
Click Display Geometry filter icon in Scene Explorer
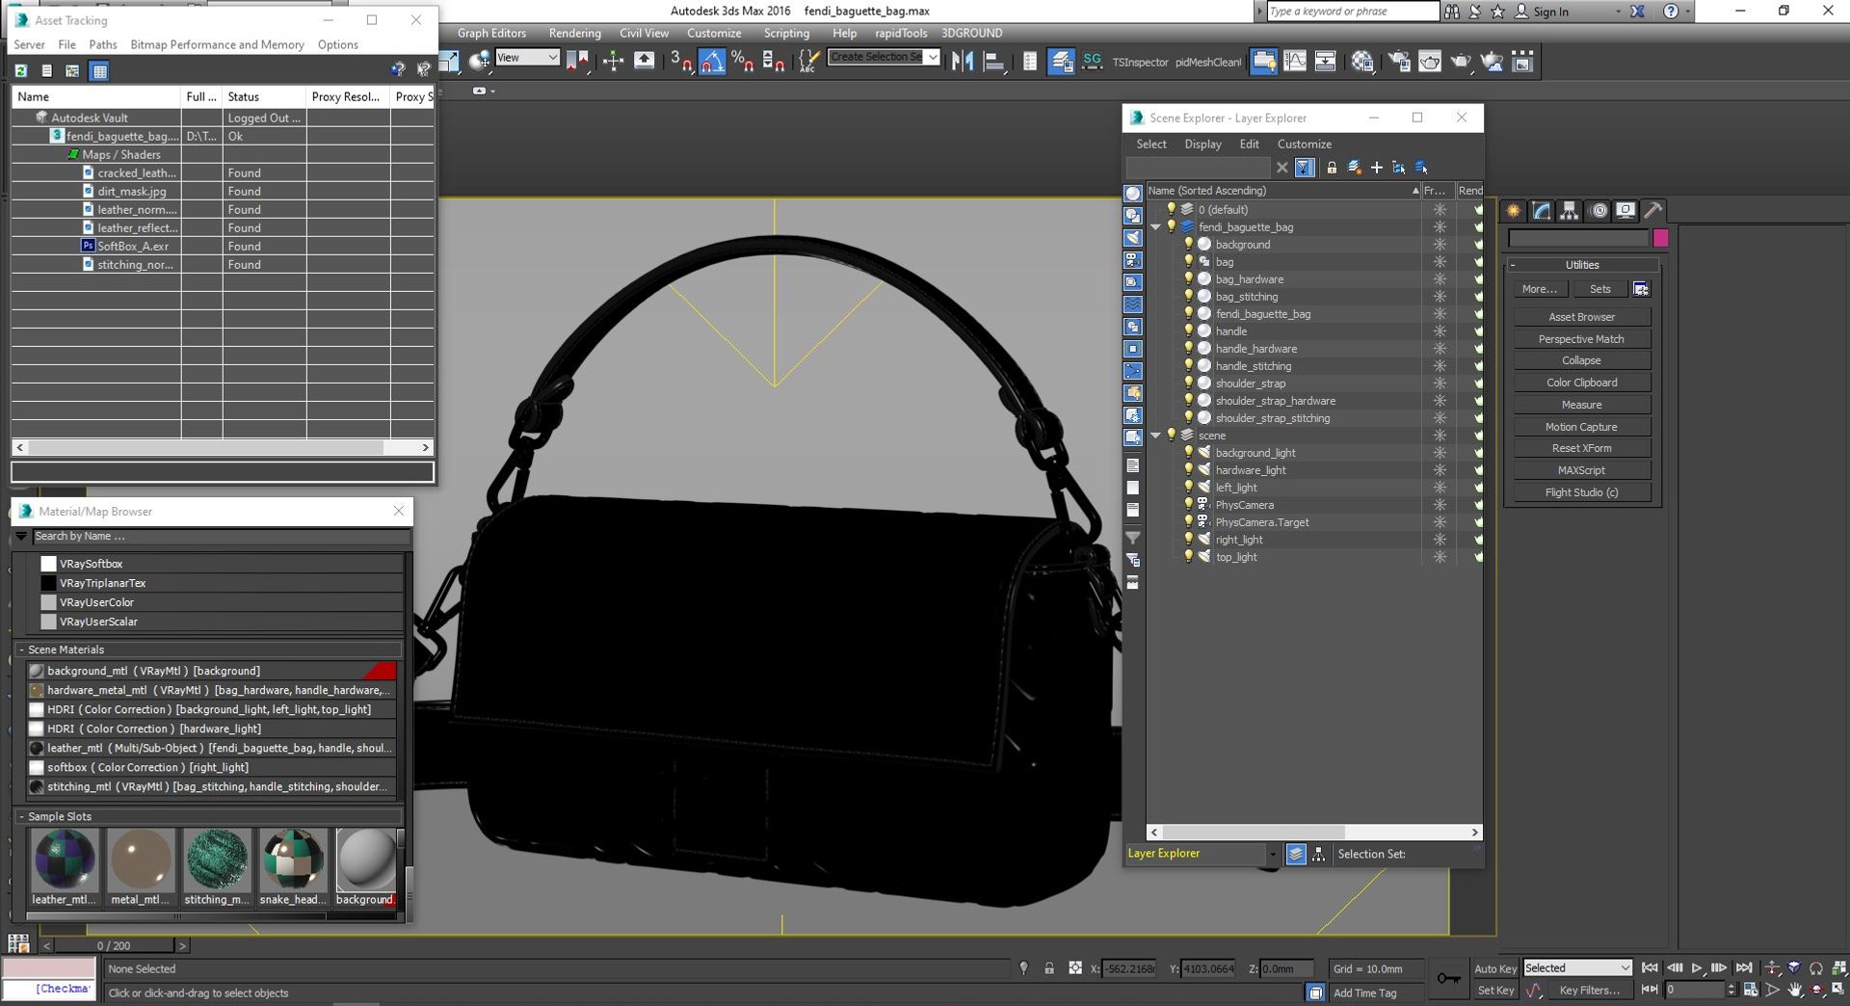pyautogui.click(x=1133, y=194)
